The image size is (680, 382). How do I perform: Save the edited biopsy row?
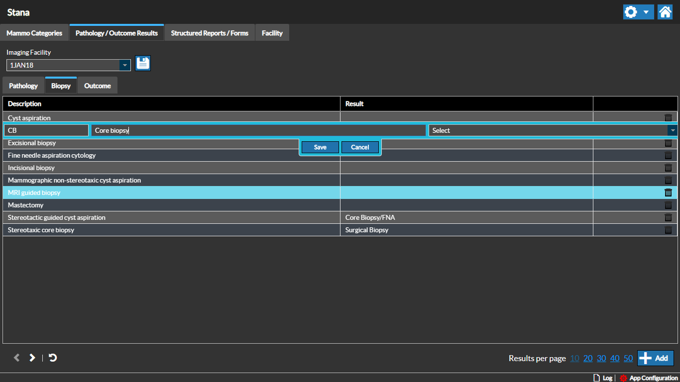(x=320, y=147)
